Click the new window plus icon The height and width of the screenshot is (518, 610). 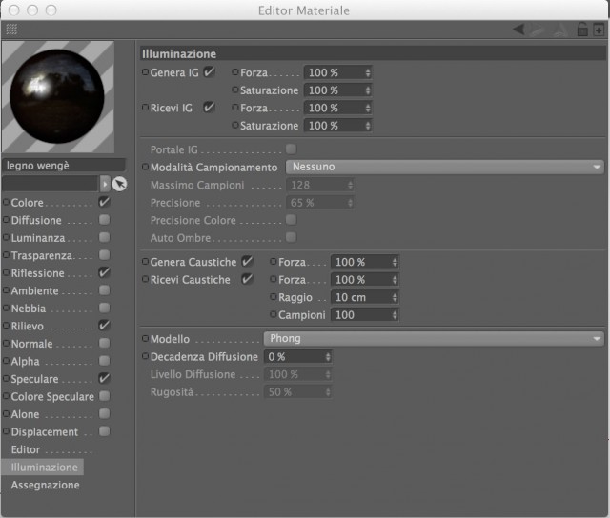pyautogui.click(x=599, y=30)
